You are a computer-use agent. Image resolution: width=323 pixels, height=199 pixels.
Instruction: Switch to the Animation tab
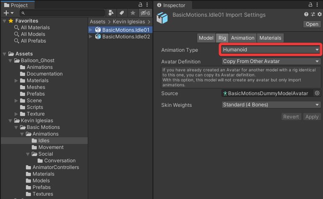point(242,38)
